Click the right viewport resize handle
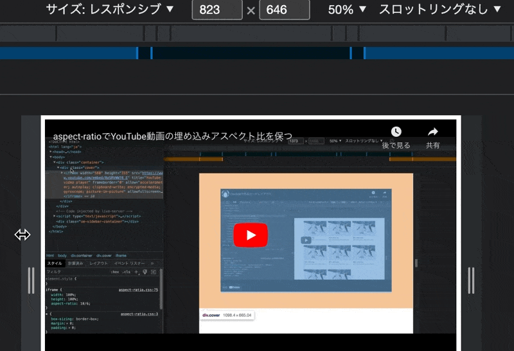514x351 pixels. tap(471, 280)
